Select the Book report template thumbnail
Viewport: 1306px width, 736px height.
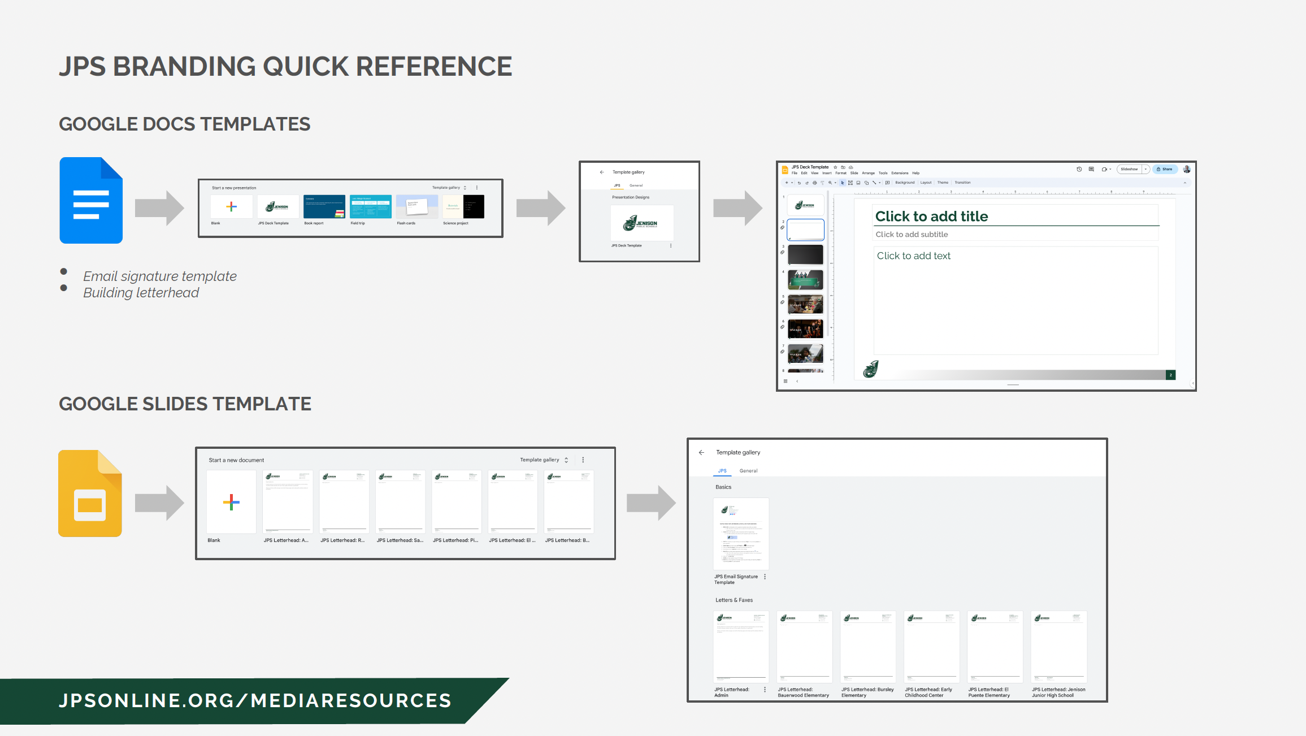point(324,206)
